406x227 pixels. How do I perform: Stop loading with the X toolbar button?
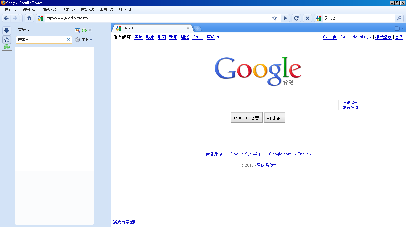click(x=307, y=18)
